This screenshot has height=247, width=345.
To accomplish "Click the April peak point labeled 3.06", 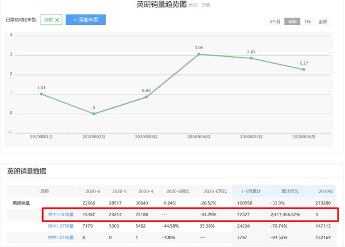I will point(199,54).
